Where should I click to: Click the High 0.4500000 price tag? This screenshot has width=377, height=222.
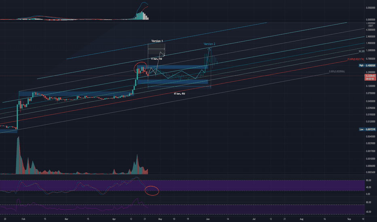pyautogui.click(x=367, y=65)
